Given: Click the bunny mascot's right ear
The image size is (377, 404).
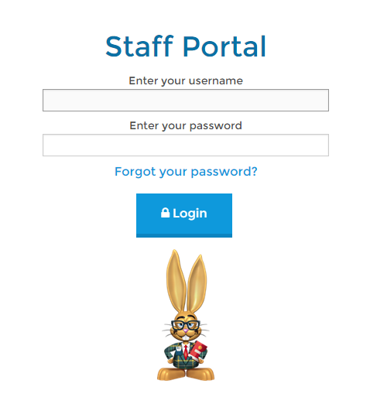Looking at the screenshot, I should [197, 284].
